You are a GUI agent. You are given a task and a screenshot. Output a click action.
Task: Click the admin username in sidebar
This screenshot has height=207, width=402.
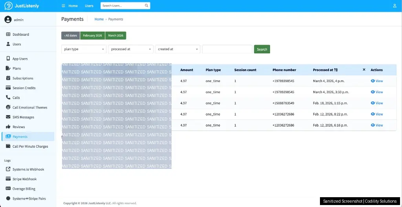click(x=19, y=20)
